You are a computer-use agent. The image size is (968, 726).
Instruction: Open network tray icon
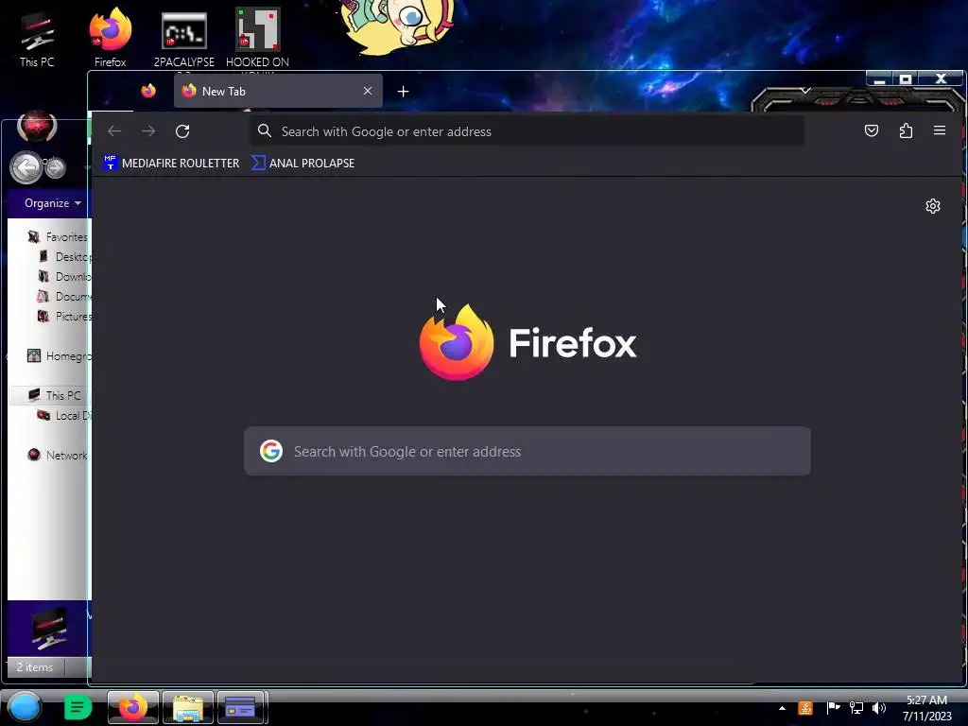(856, 708)
